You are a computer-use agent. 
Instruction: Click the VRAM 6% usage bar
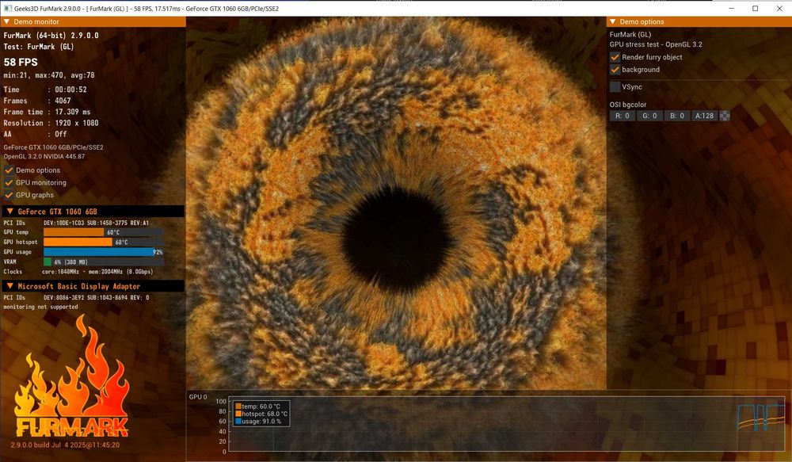(104, 262)
